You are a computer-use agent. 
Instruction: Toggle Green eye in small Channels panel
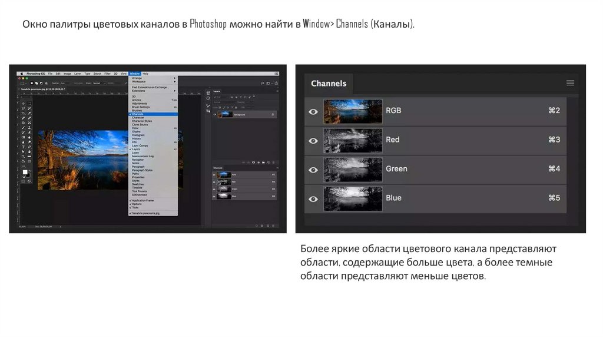click(x=214, y=189)
